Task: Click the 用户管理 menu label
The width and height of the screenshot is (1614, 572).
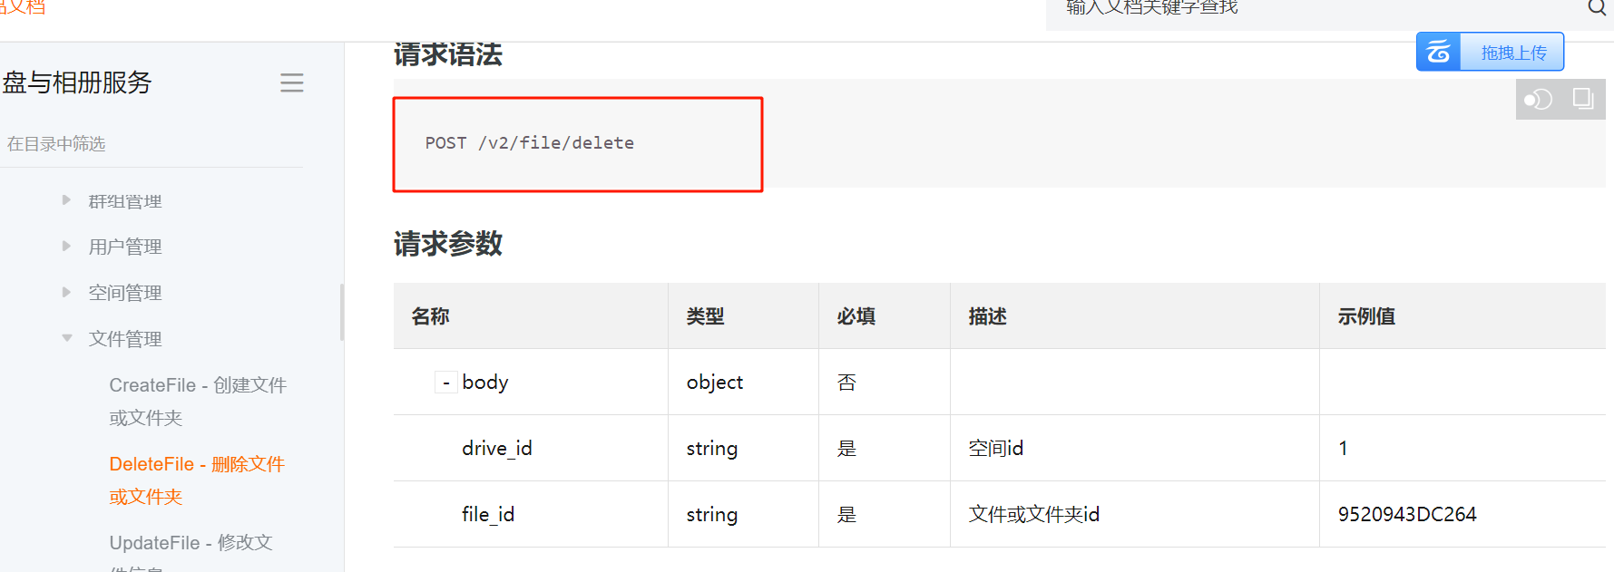Action: (x=125, y=247)
